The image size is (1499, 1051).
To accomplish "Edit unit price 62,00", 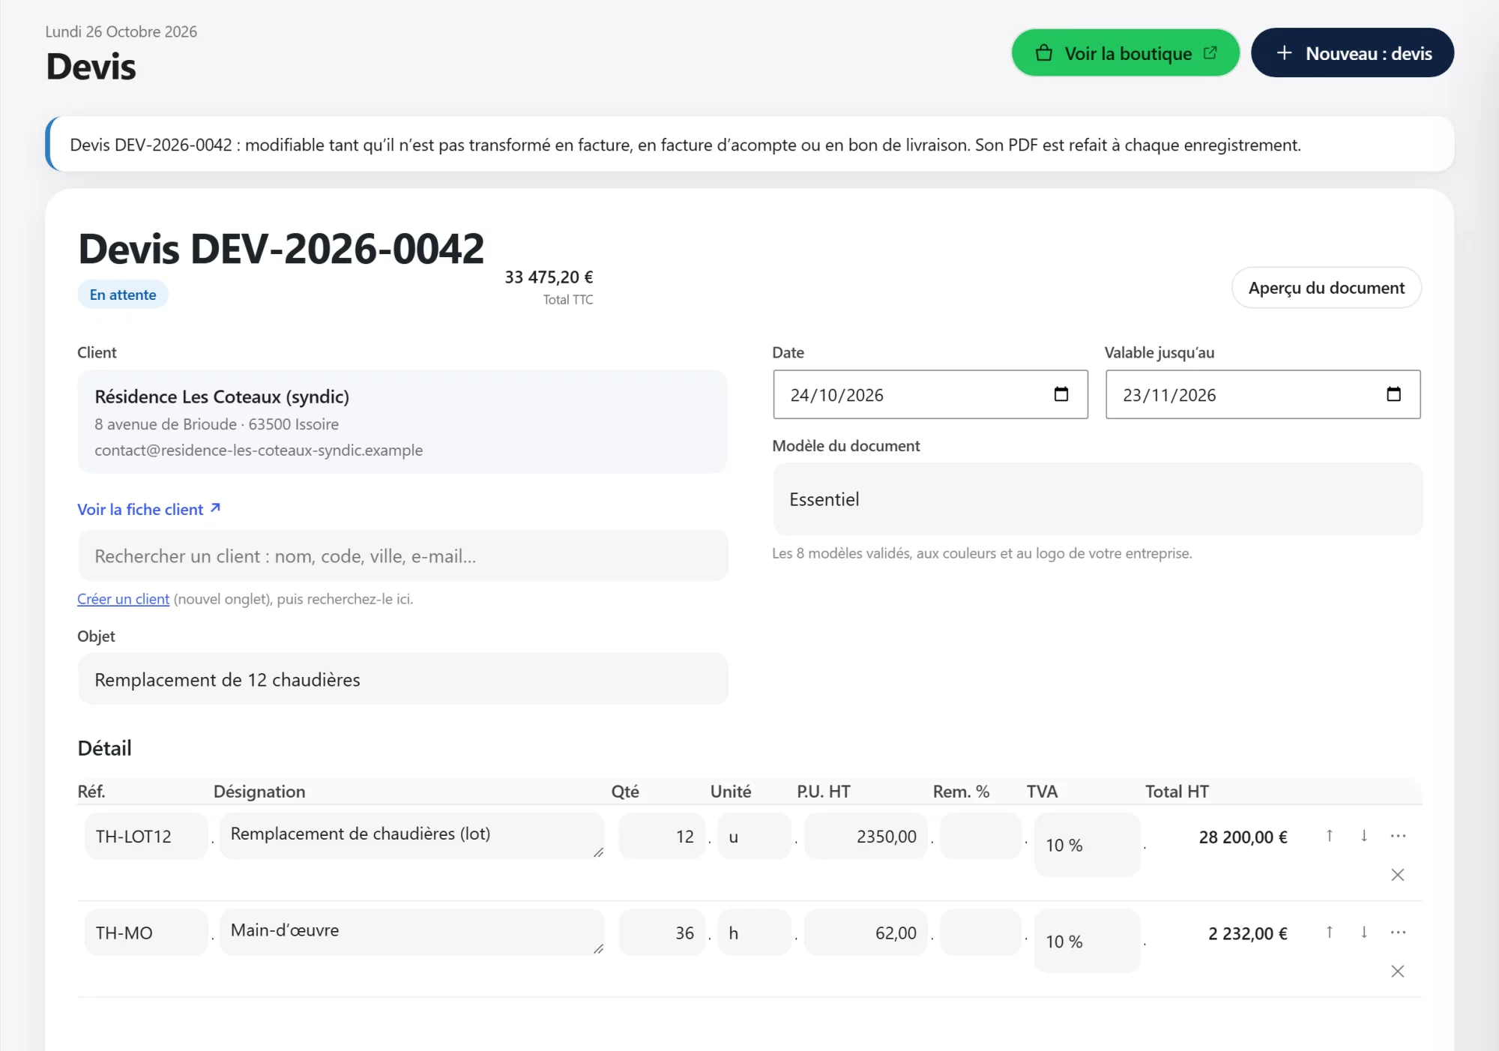I will 866,933.
